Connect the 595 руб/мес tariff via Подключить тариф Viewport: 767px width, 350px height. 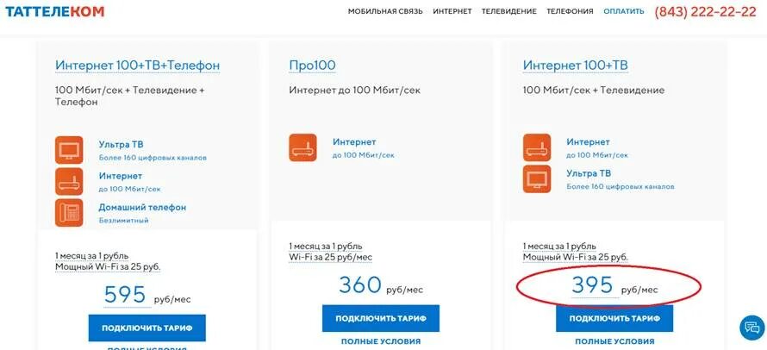pos(147,328)
